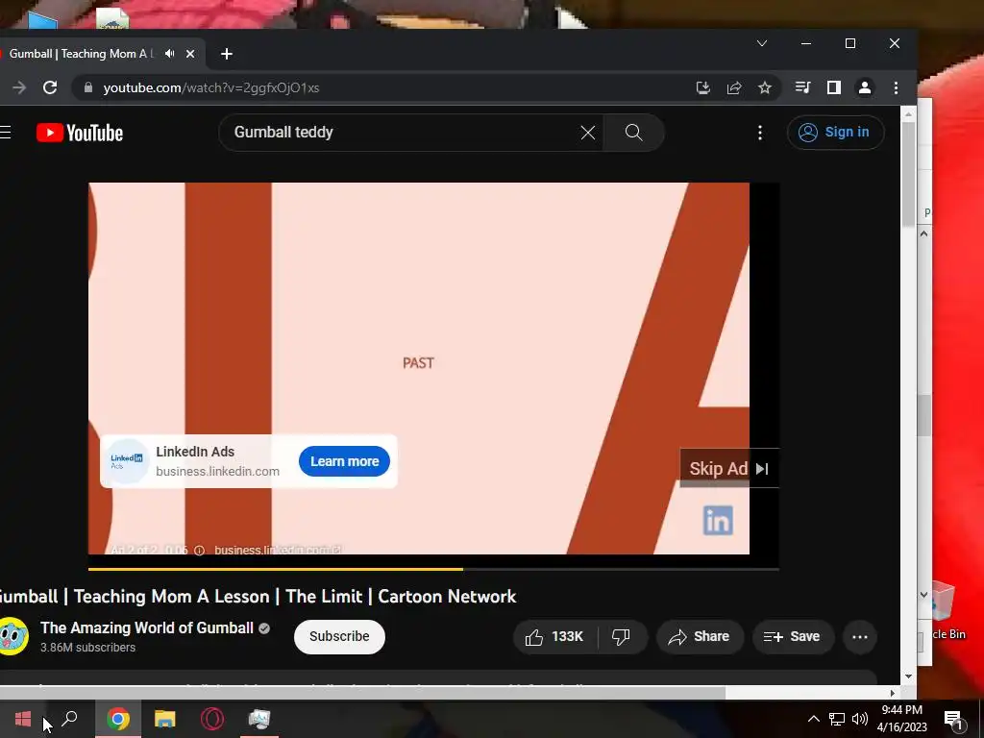The image size is (984, 738).
Task: Click the 9:44 PM clock
Action: pyautogui.click(x=901, y=710)
